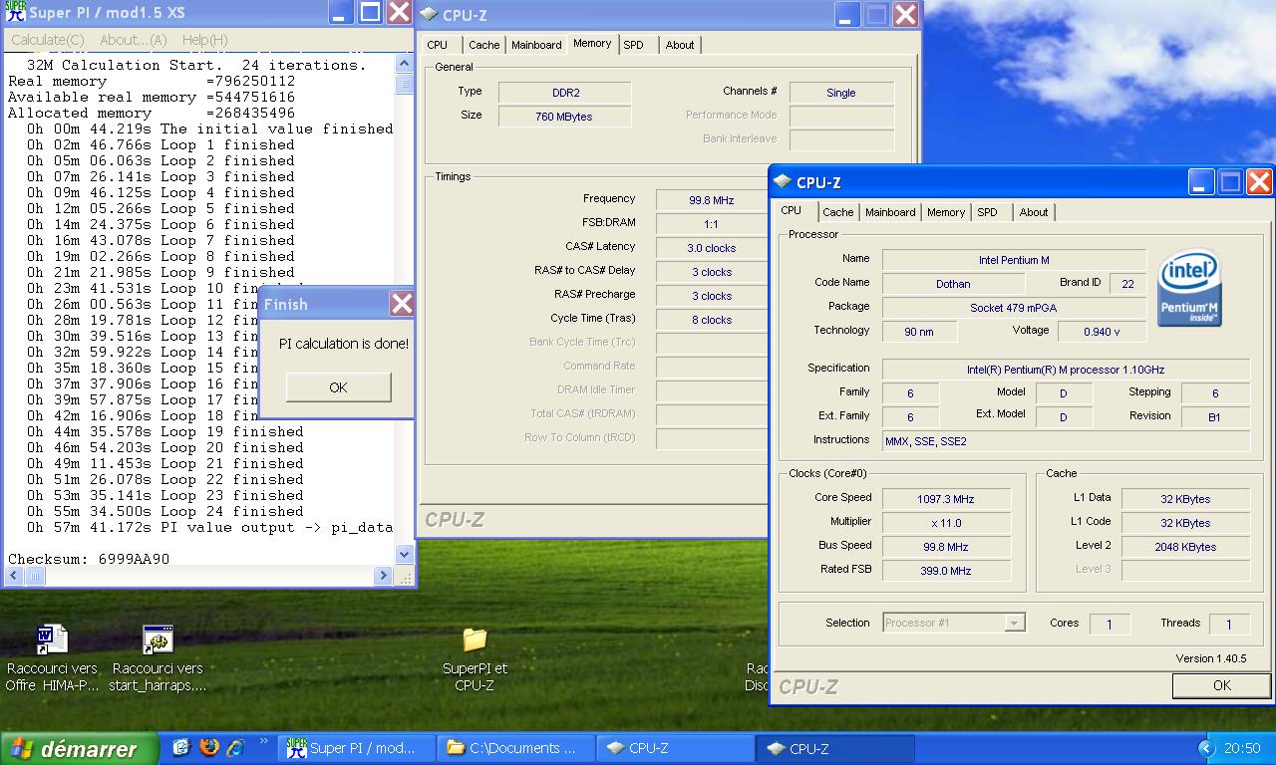Click the processor Name field Intel Pentium M
1276x765 pixels.
coord(1014,260)
